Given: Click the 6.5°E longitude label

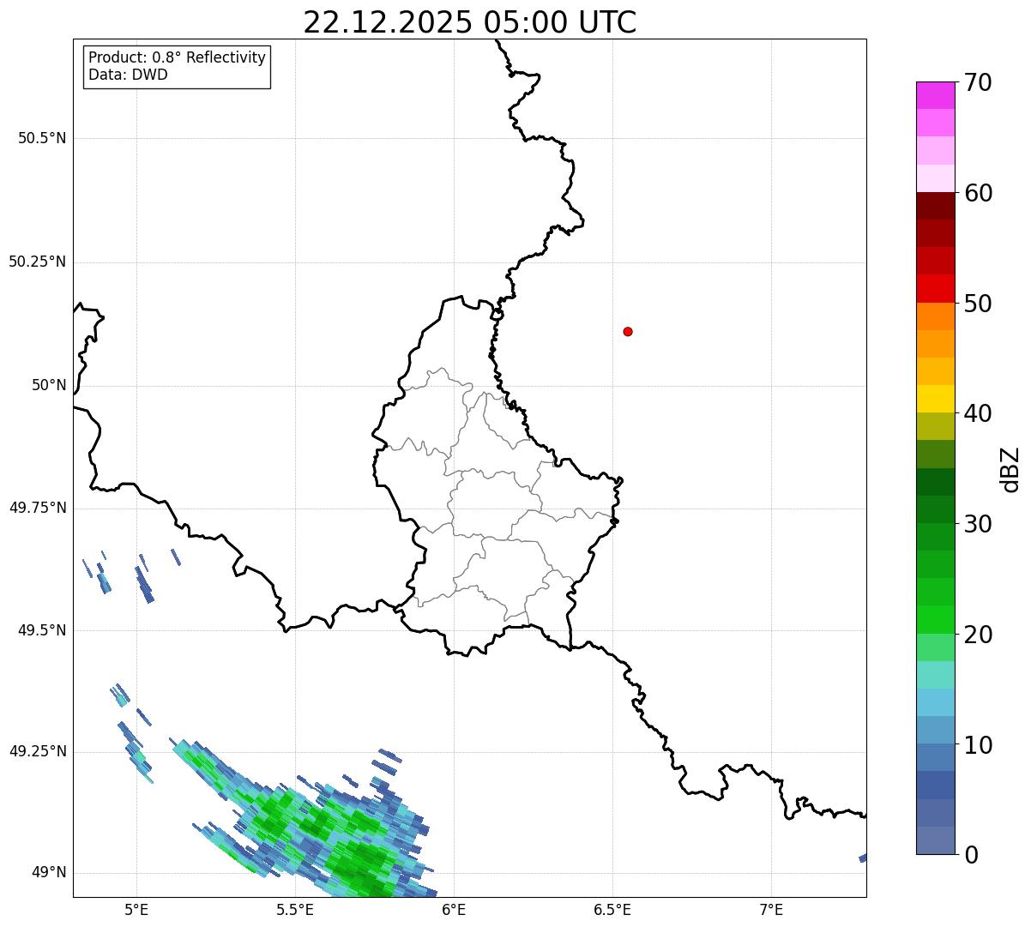Looking at the screenshot, I should [x=612, y=909].
